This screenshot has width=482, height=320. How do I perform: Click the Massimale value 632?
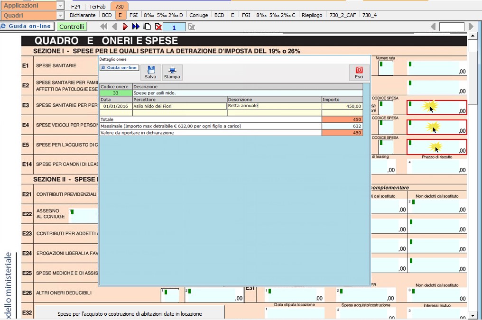click(x=342, y=126)
